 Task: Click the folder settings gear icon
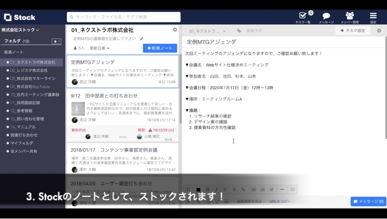pos(175,30)
